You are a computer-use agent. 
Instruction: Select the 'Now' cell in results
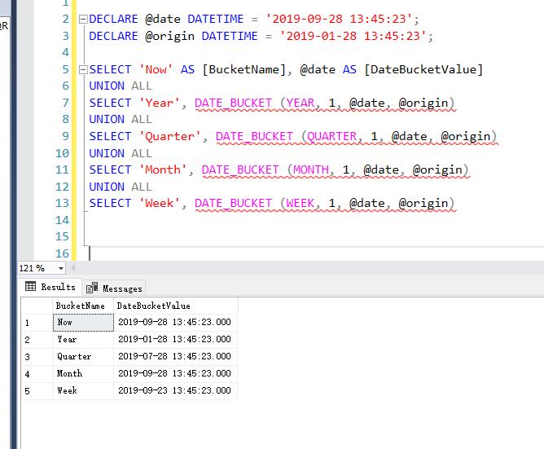[x=83, y=323]
